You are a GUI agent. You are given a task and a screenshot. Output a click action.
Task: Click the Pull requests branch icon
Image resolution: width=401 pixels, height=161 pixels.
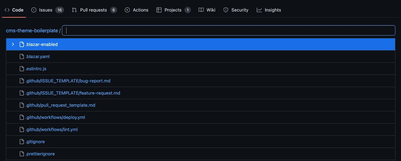click(x=74, y=10)
